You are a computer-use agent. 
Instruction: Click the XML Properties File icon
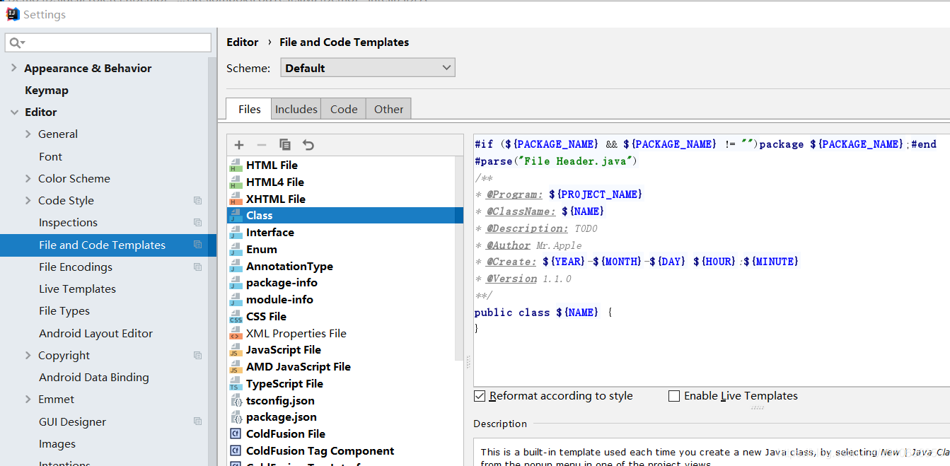[236, 334]
